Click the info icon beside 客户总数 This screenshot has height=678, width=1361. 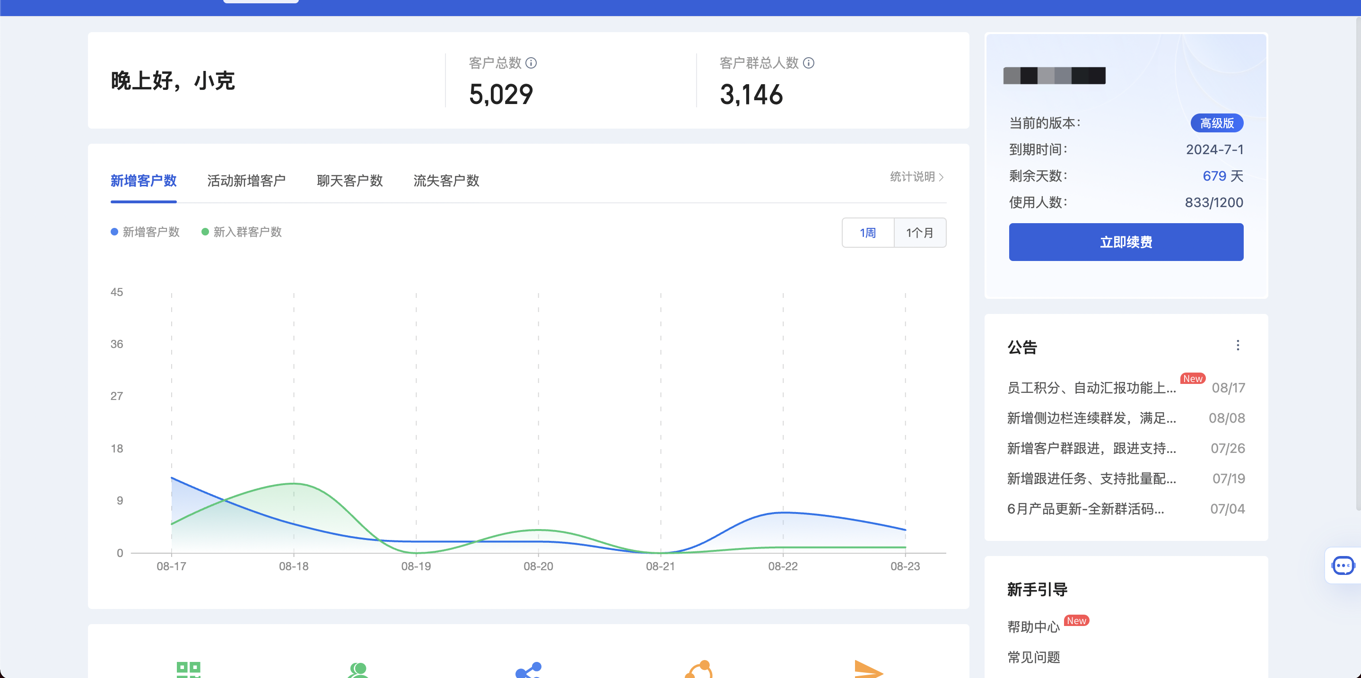[x=531, y=63]
